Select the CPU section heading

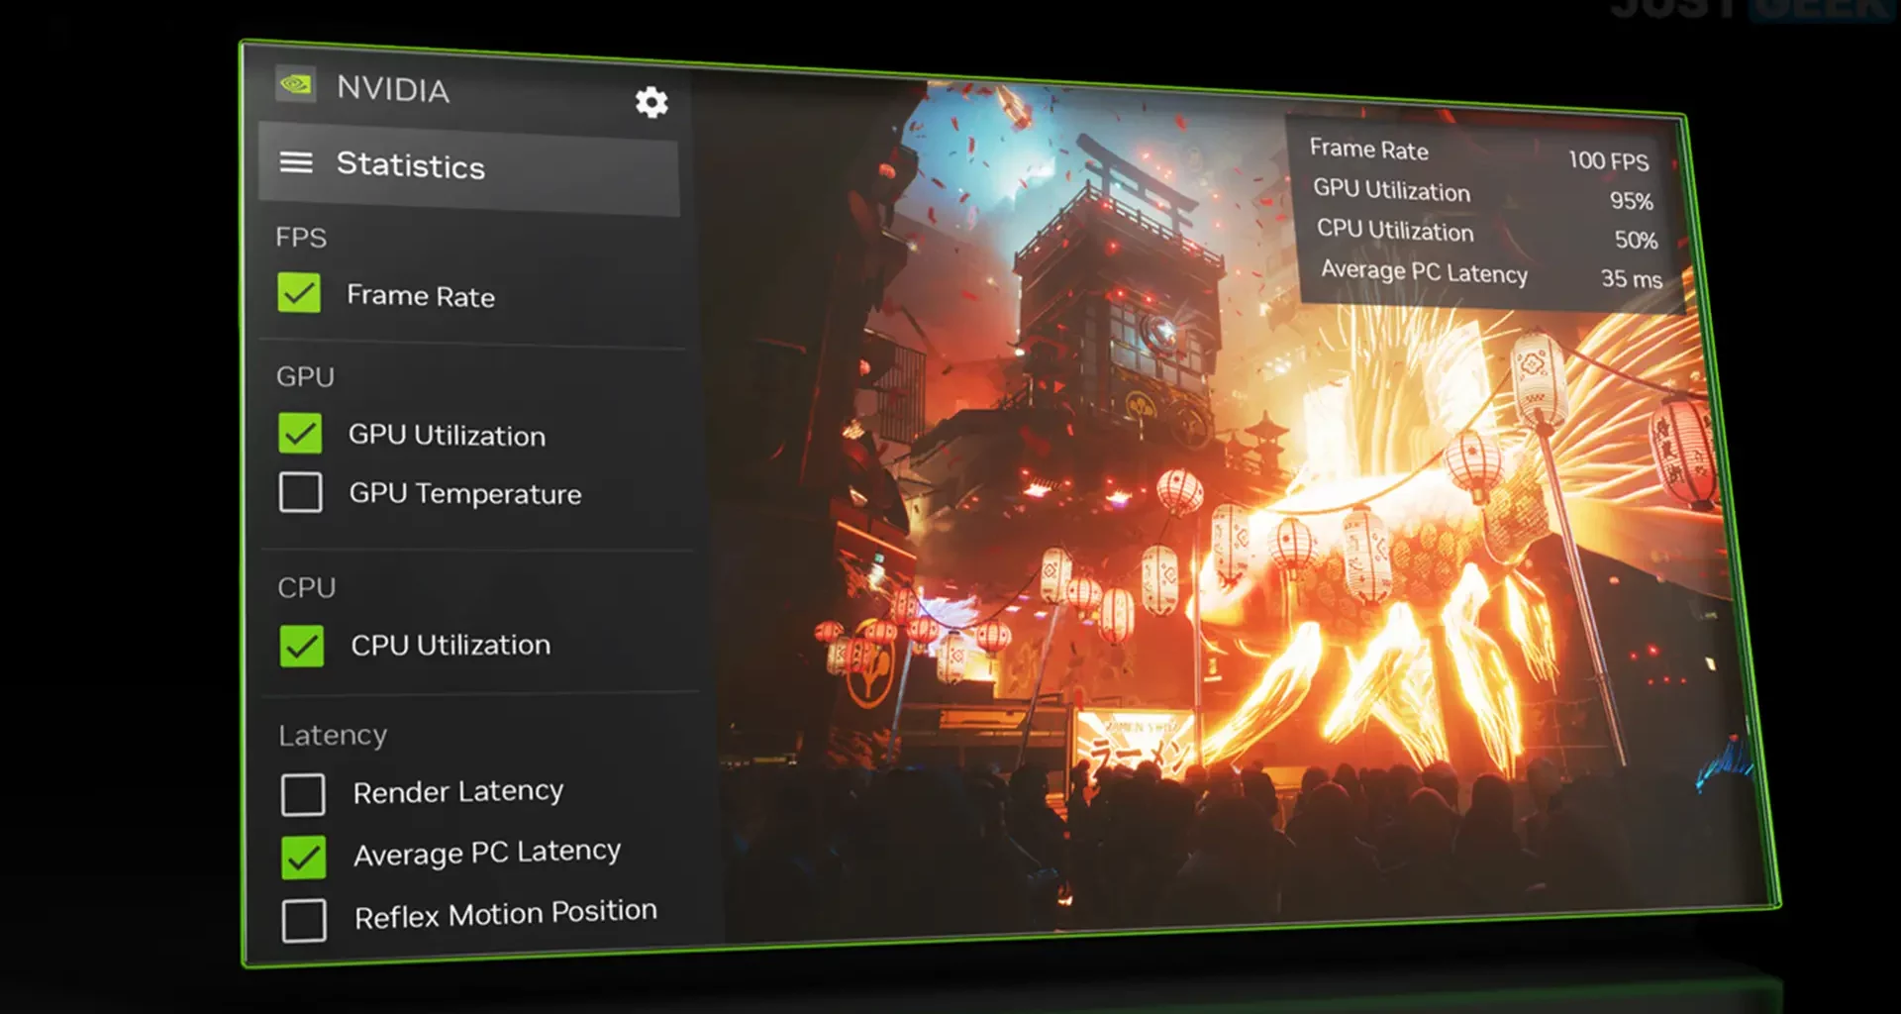click(x=307, y=587)
